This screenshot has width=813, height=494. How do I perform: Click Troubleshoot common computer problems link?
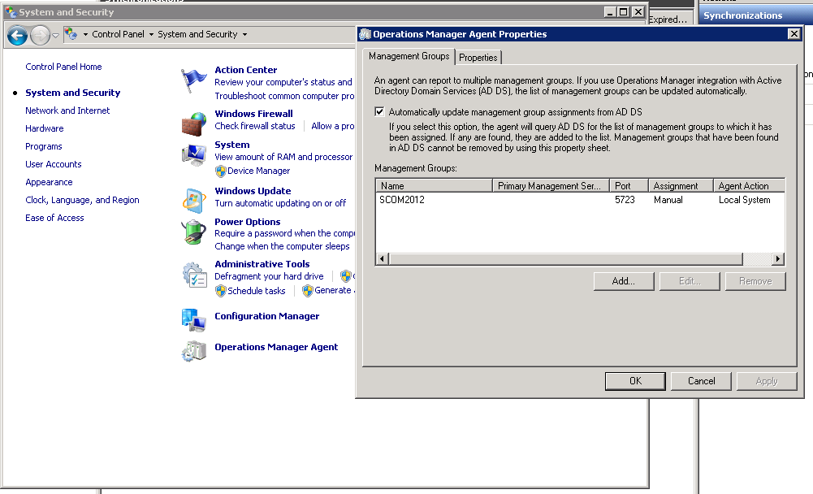pyautogui.click(x=284, y=96)
